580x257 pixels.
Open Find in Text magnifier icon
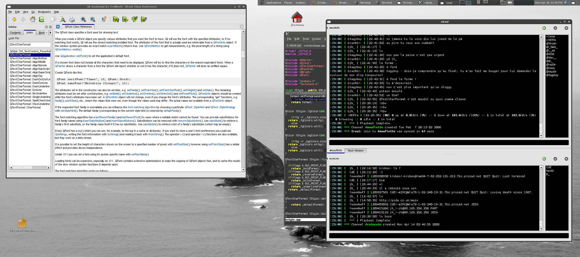point(62,19)
